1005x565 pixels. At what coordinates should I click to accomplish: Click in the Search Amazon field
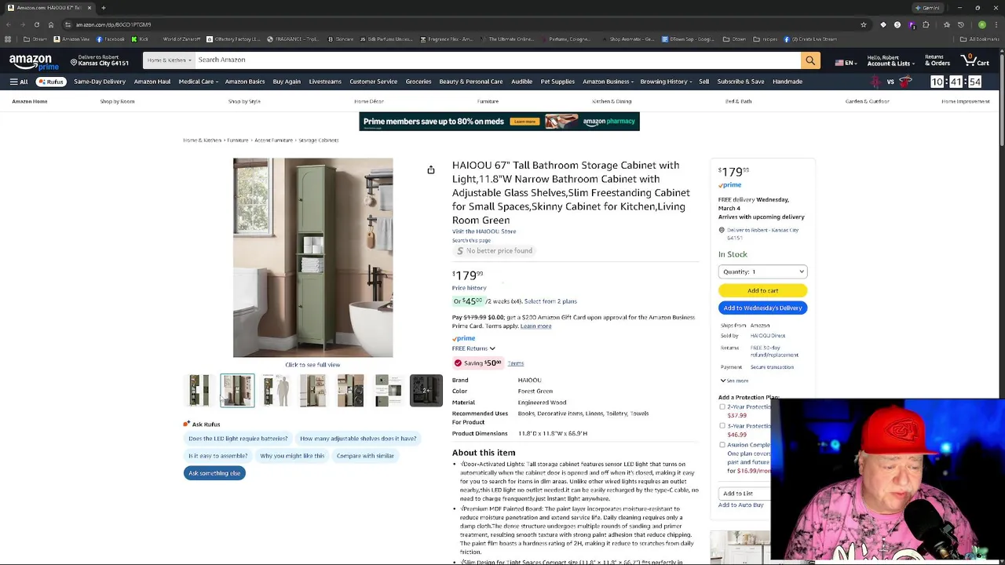(x=498, y=60)
